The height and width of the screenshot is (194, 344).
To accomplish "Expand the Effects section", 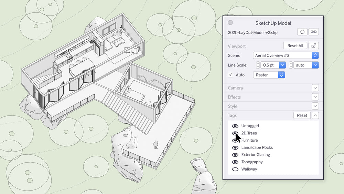I will pyautogui.click(x=315, y=97).
